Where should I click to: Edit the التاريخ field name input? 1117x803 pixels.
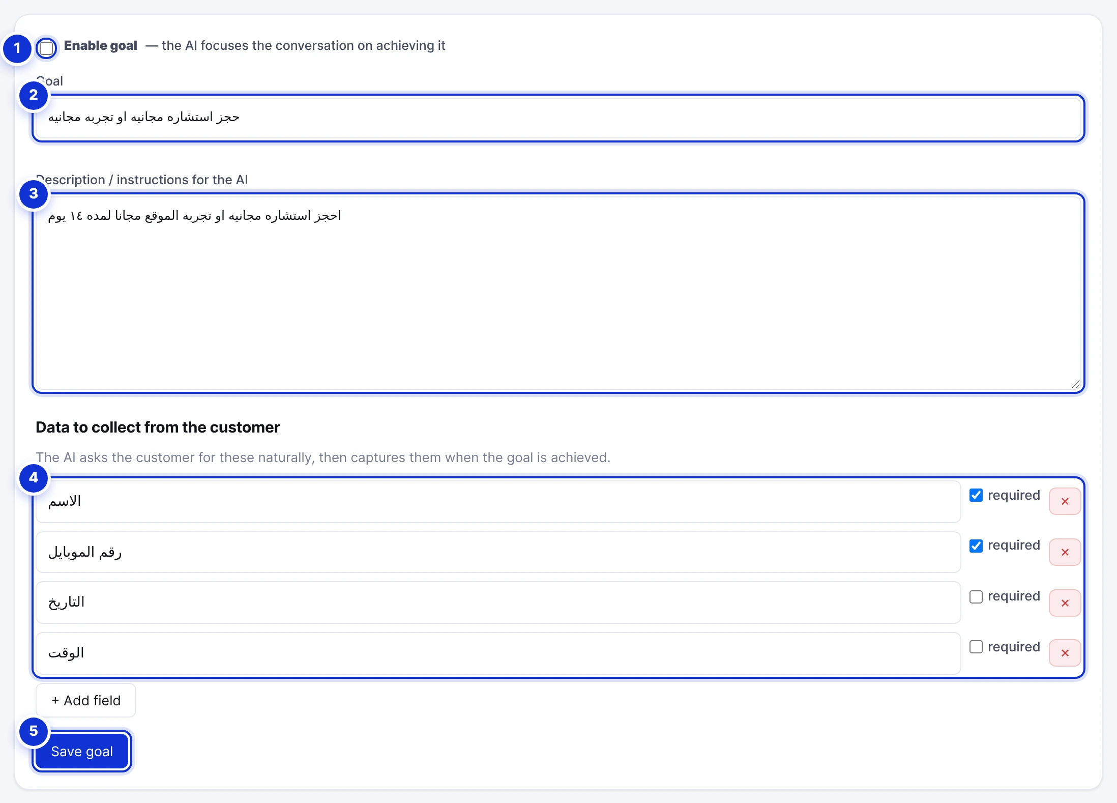point(498,603)
